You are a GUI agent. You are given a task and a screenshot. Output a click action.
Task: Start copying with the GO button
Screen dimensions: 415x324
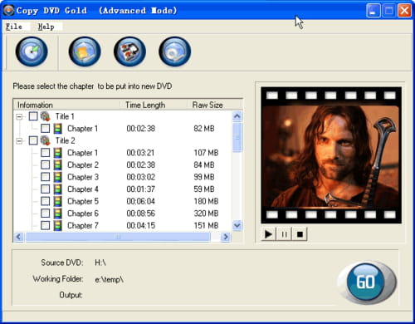(366, 282)
